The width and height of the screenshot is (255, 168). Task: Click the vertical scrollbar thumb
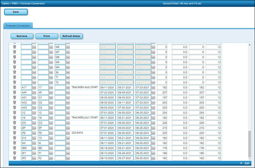click(x=249, y=144)
